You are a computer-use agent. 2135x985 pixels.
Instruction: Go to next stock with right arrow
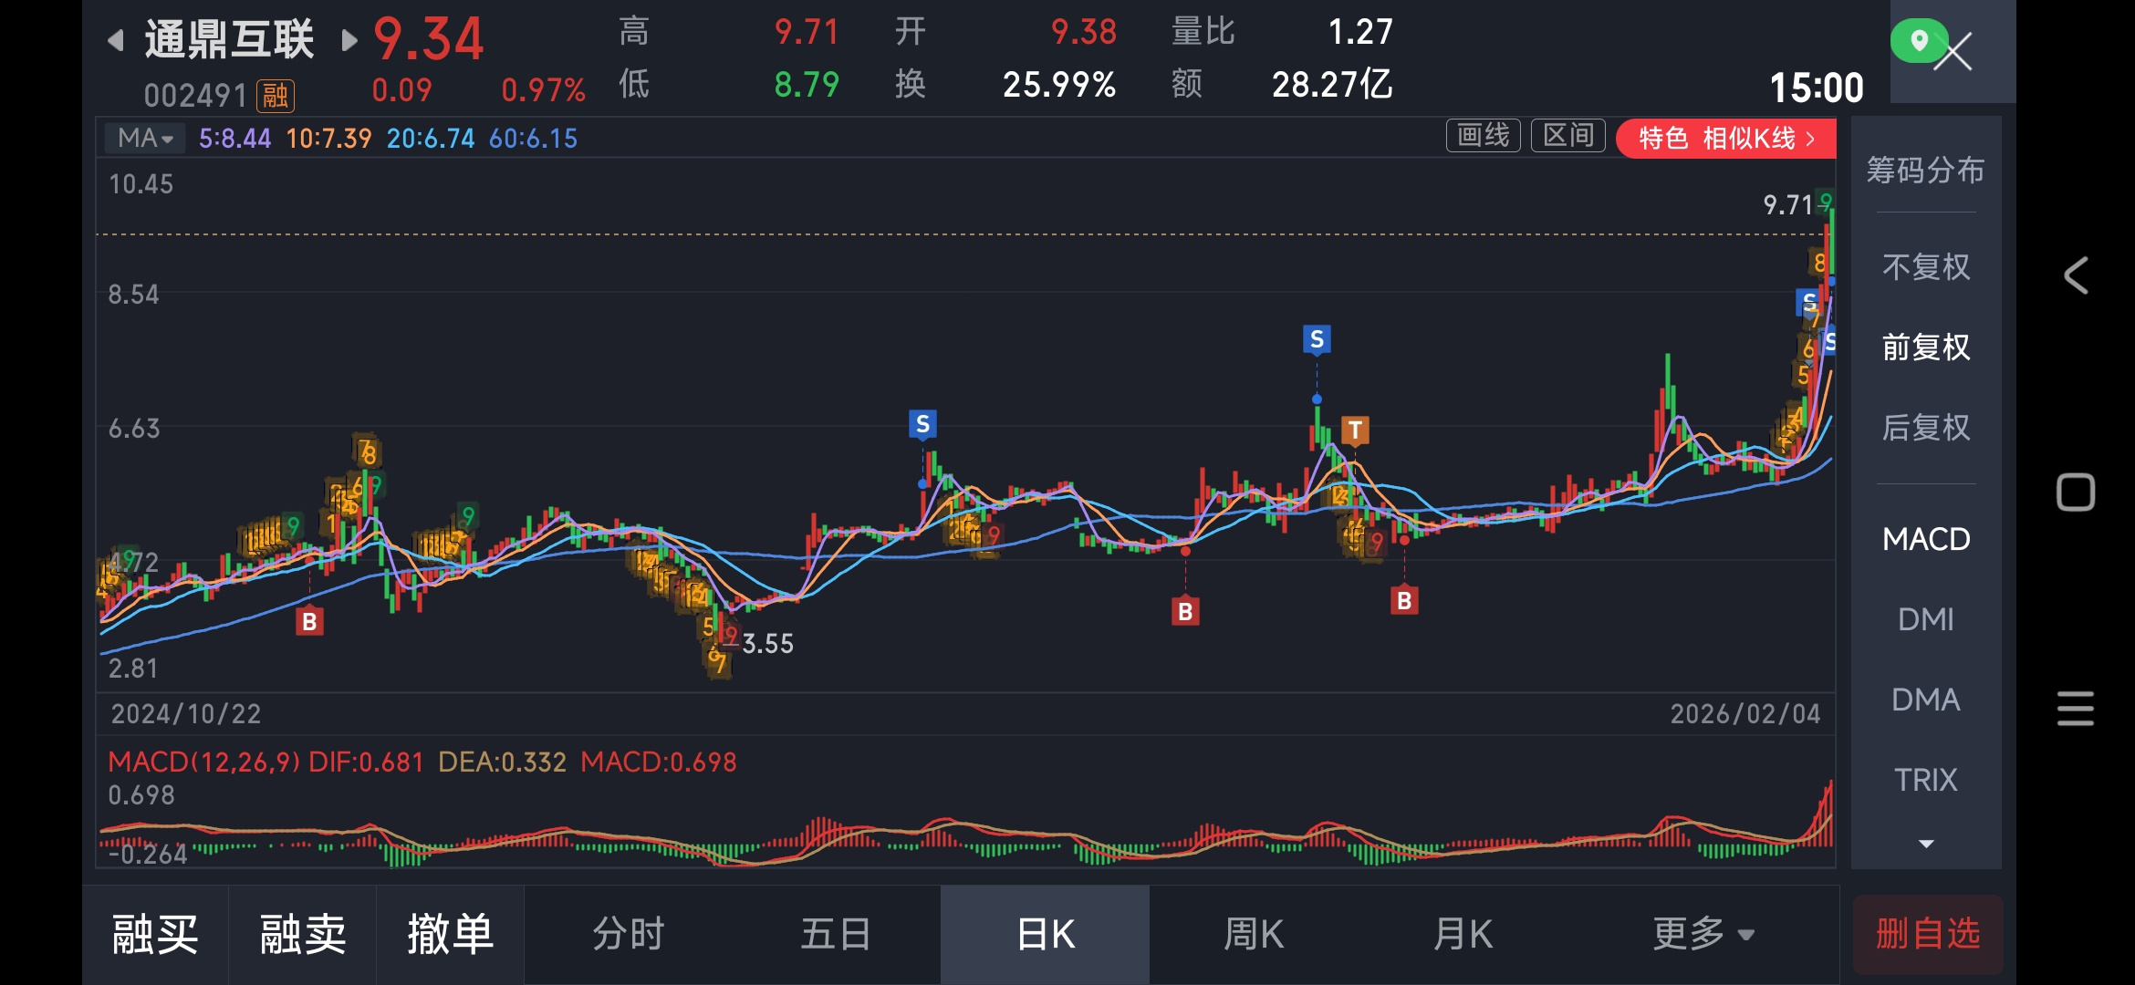[x=349, y=40]
